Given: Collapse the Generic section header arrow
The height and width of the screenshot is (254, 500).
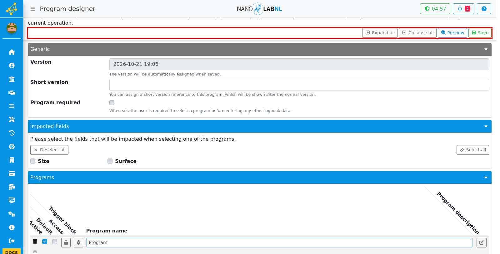Looking at the screenshot, I should click(x=486, y=49).
